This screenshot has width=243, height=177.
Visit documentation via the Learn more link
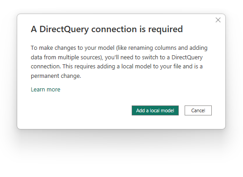click(46, 90)
